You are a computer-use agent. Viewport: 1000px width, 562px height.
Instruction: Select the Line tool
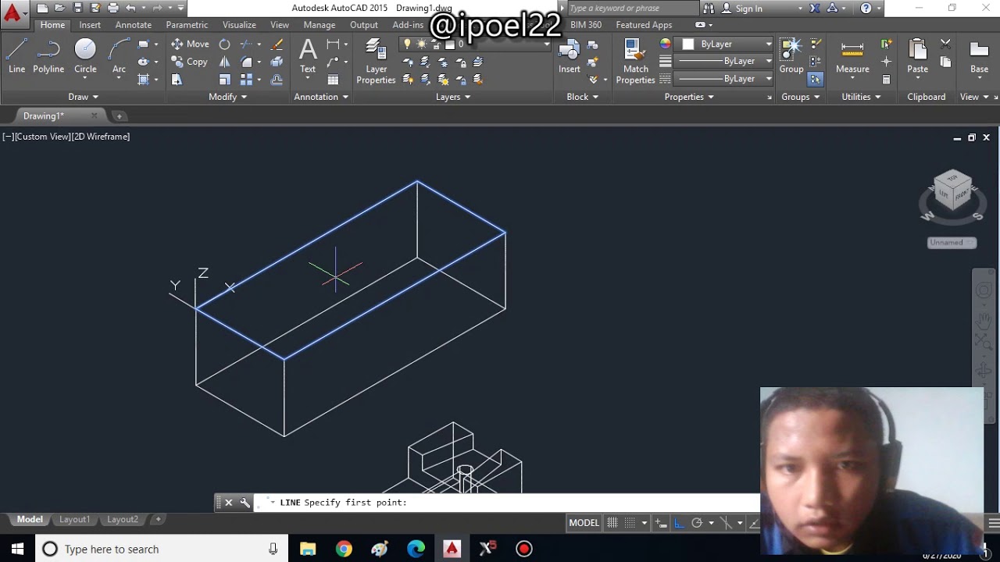[16, 56]
